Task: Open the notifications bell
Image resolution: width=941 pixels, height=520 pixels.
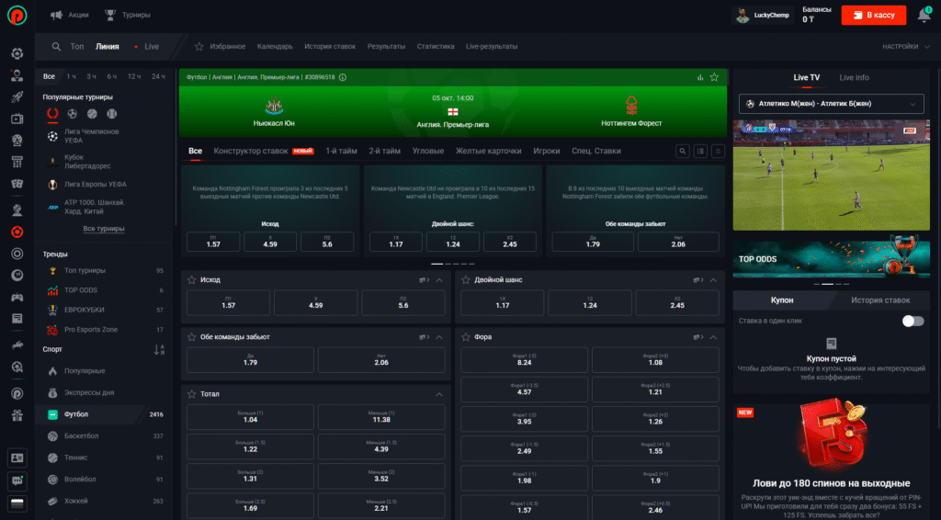Action: (x=924, y=15)
